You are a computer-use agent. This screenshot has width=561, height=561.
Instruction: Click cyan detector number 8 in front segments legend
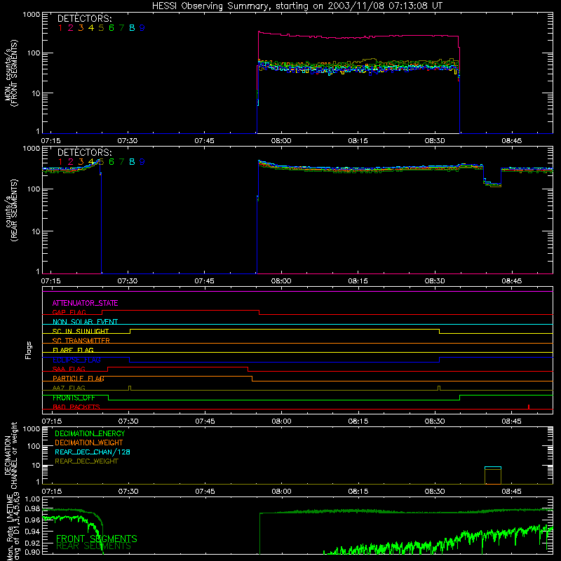click(x=132, y=28)
